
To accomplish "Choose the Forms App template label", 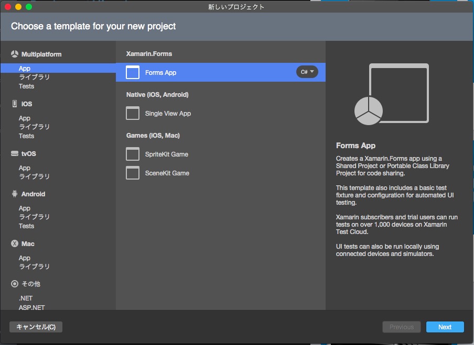I will (160, 73).
